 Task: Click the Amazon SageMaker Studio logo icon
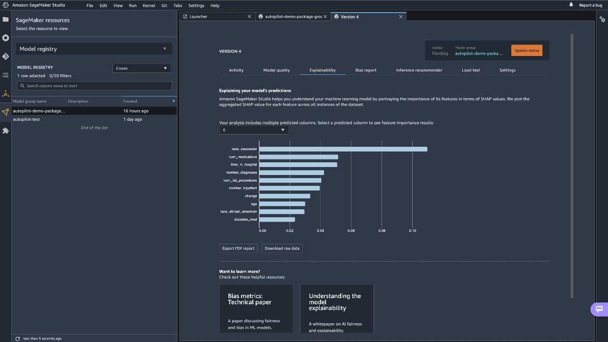(6, 5)
